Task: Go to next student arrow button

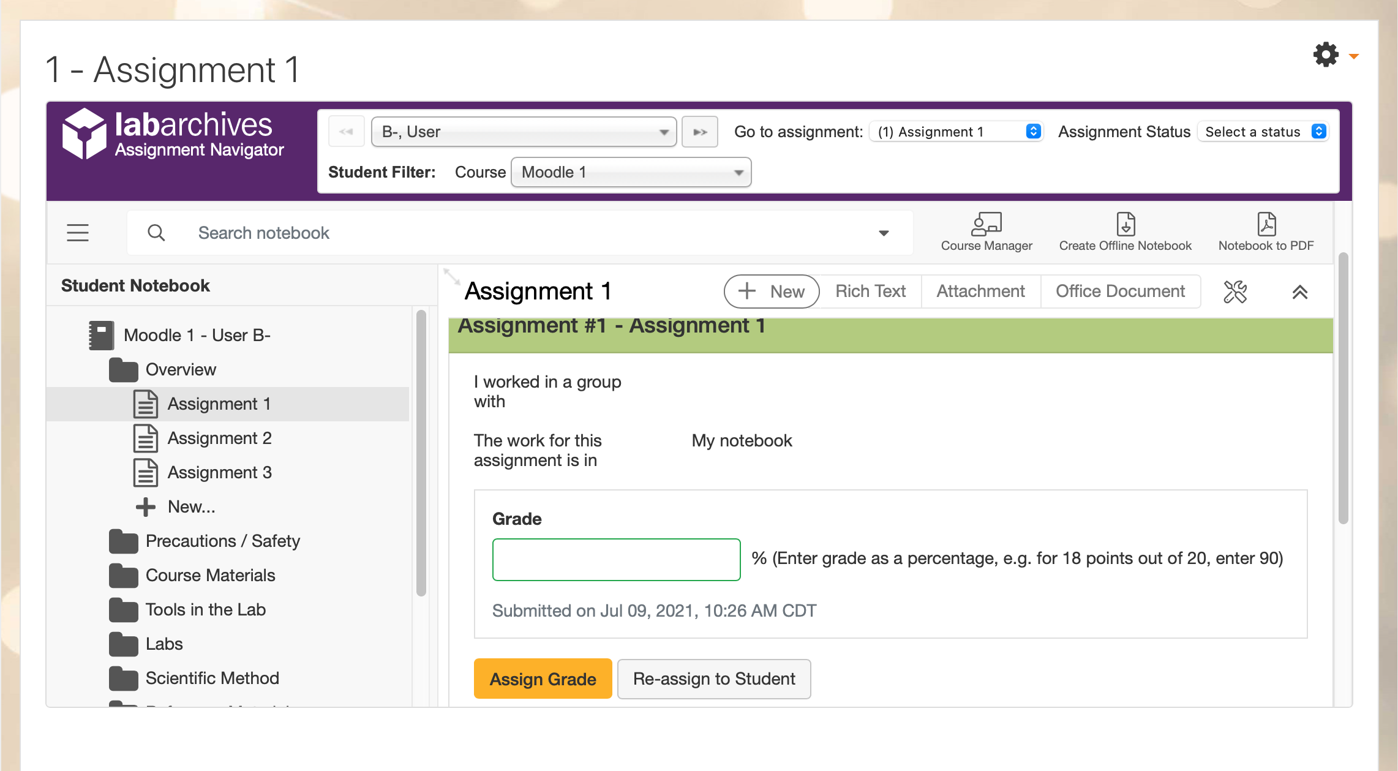Action: coord(700,132)
